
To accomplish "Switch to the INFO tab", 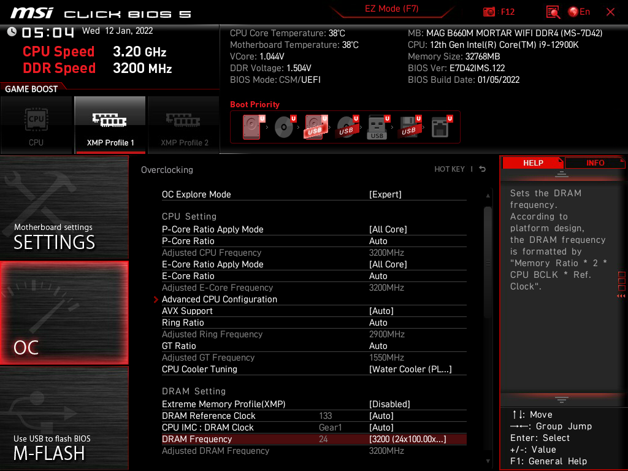I will coord(595,163).
